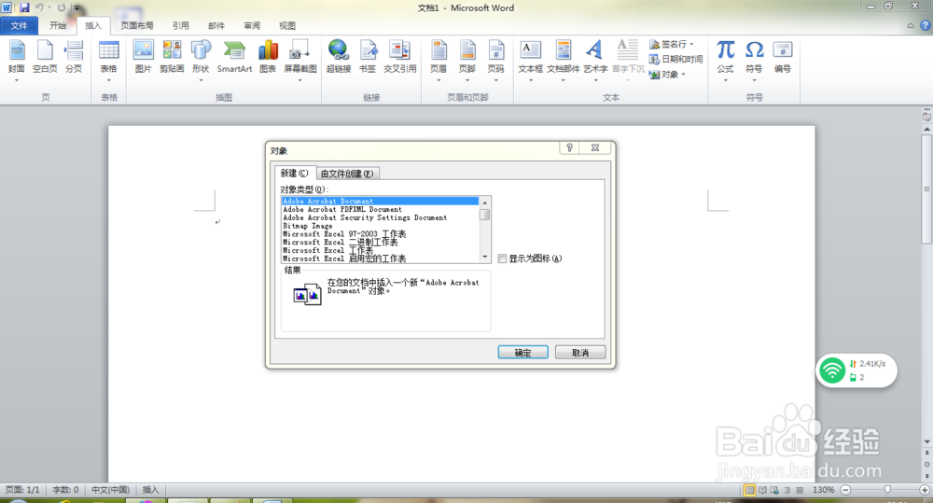This screenshot has height=503, width=933.
Task: Save the document from quick access toolbar
Action: (x=24, y=7)
